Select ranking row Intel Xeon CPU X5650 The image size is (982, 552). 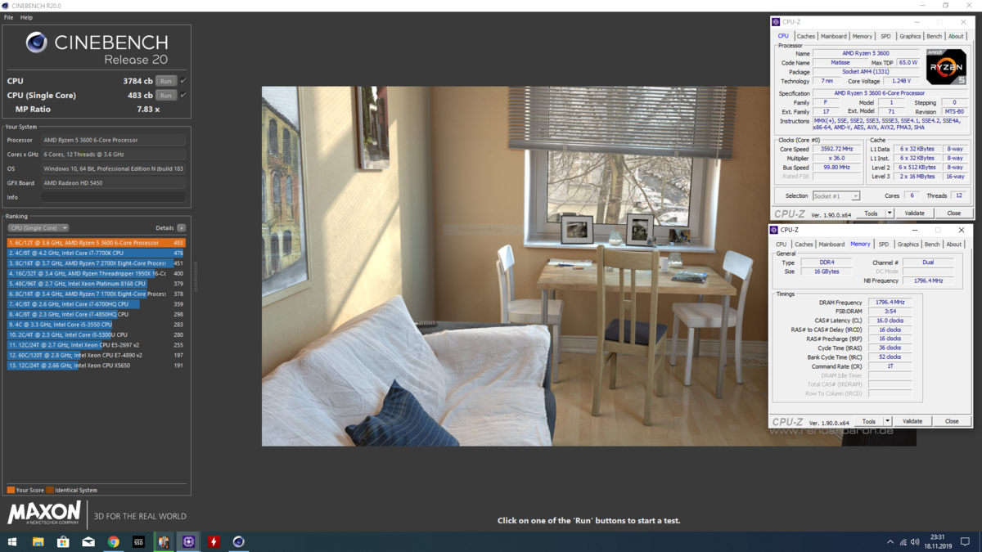tap(97, 366)
